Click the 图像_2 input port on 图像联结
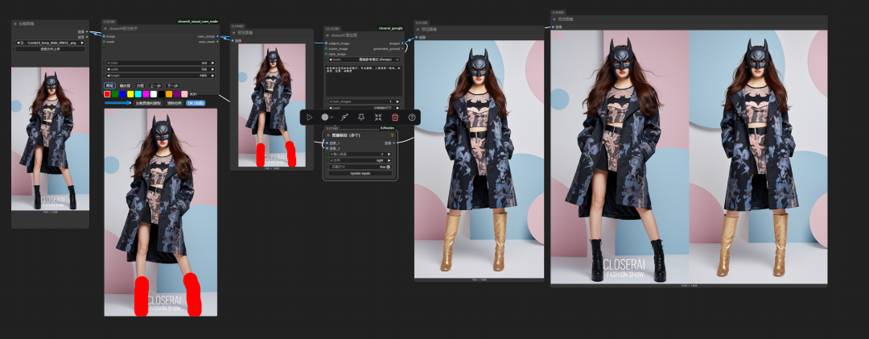Viewport: 869px width, 339px height. click(327, 148)
